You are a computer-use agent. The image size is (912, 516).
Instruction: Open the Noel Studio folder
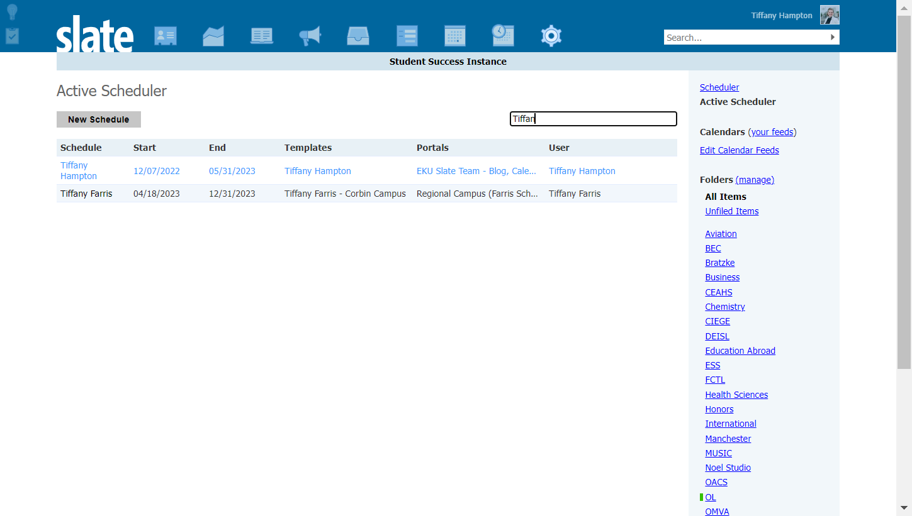click(x=728, y=468)
